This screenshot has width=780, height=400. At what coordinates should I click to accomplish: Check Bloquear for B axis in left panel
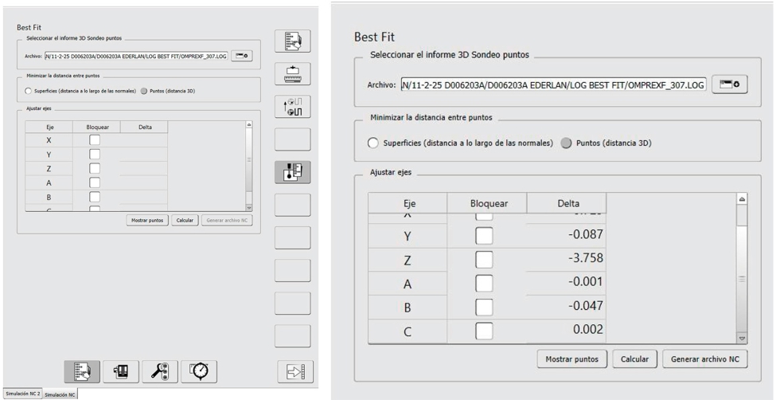pyautogui.click(x=95, y=197)
